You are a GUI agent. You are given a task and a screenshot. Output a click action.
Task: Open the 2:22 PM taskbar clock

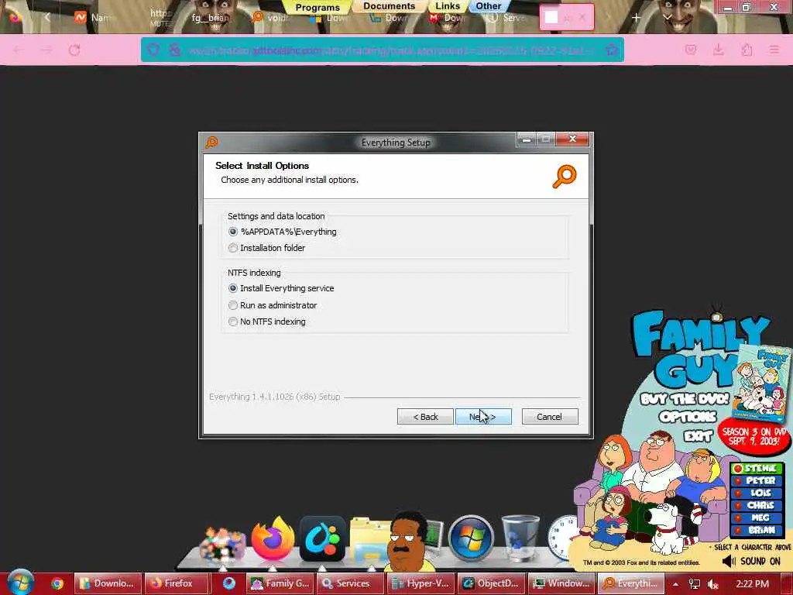[753, 584]
